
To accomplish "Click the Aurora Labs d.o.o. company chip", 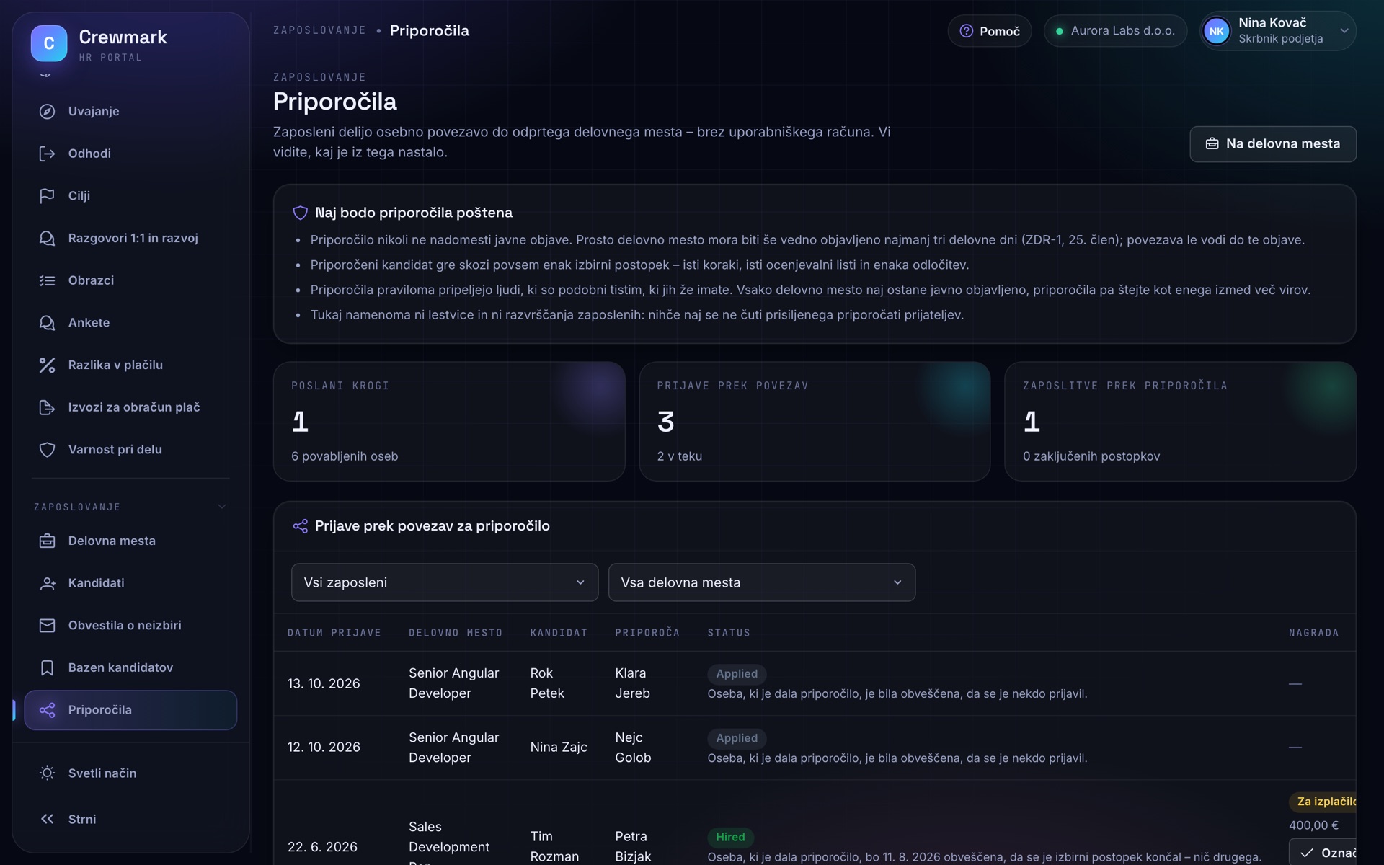I will tap(1115, 31).
